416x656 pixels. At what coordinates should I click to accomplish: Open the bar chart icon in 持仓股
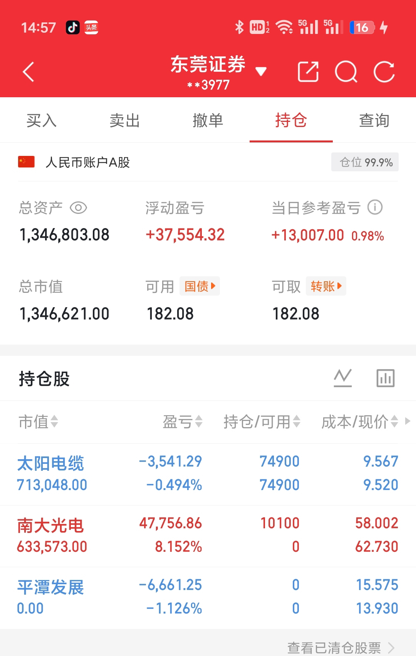386,378
